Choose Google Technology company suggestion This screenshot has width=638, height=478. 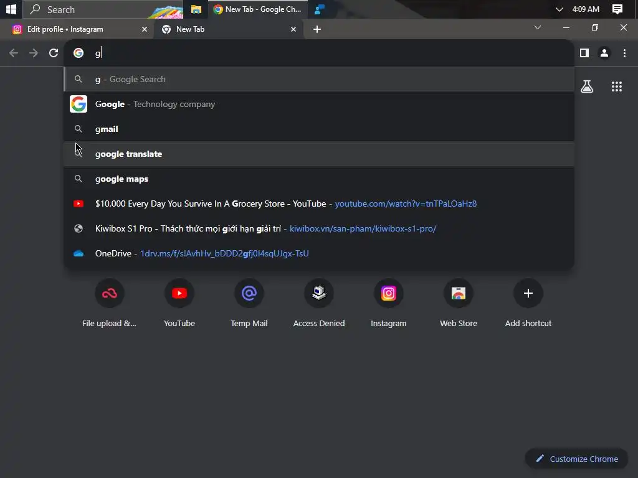[319, 104]
